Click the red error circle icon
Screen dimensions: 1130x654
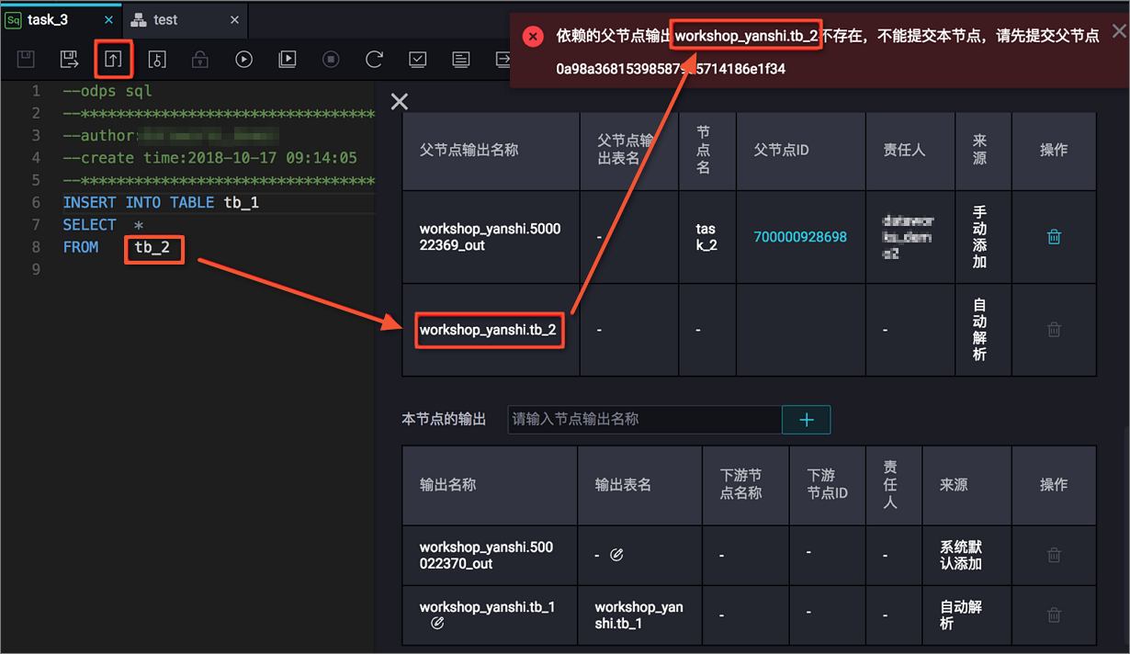tap(533, 37)
